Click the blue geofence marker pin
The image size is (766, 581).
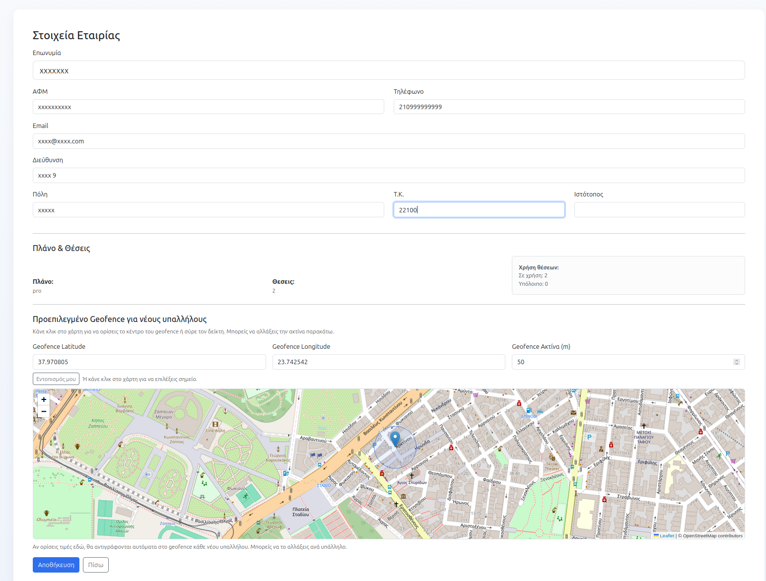[395, 439]
